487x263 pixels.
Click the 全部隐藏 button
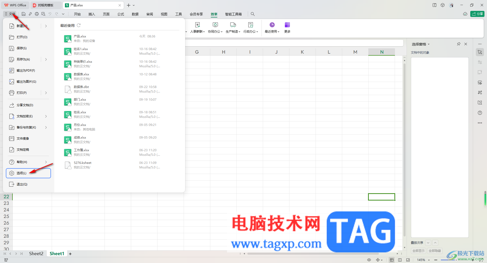tap(435, 251)
